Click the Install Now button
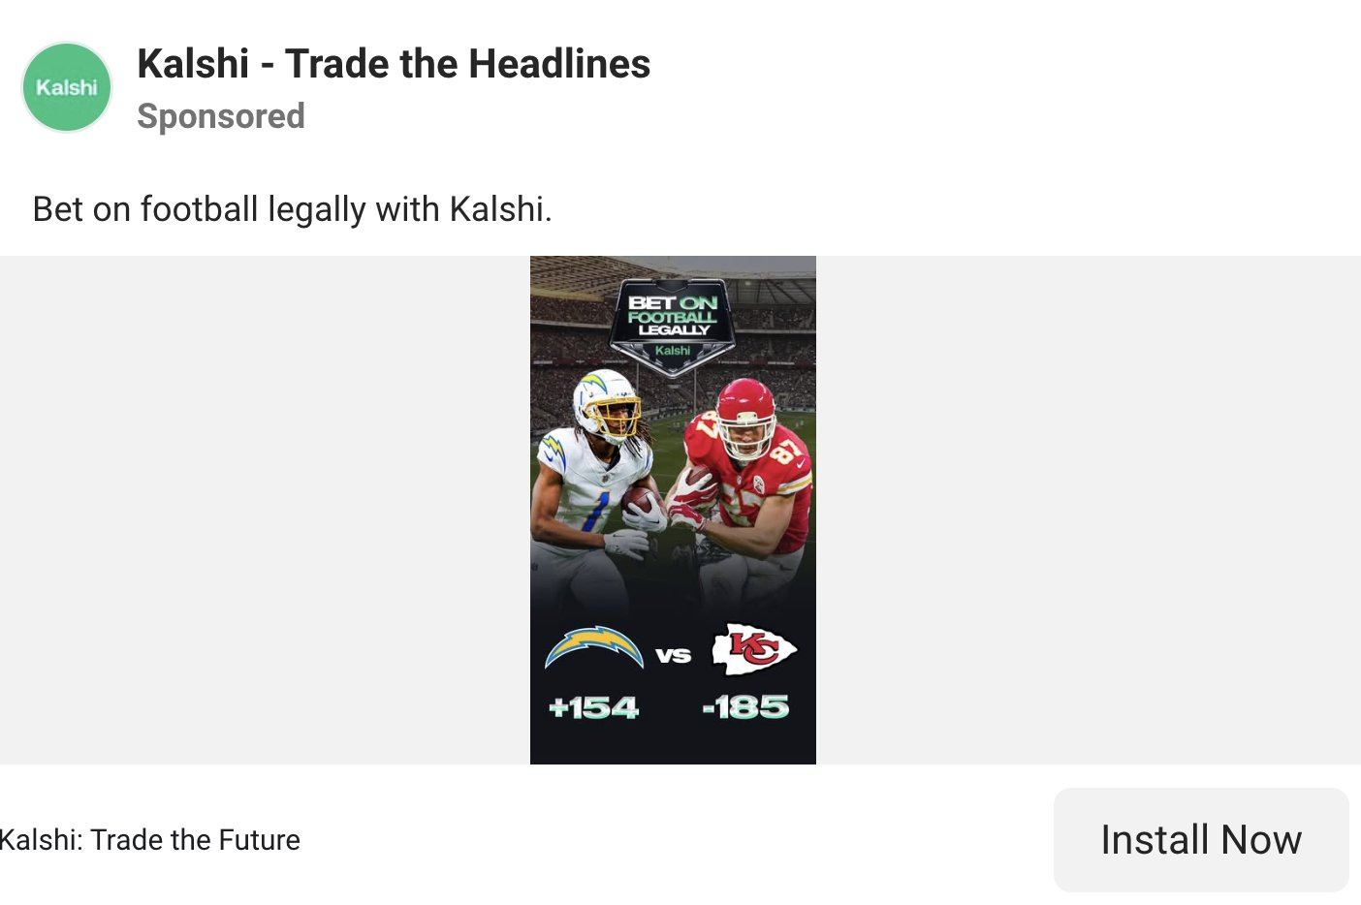This screenshot has width=1361, height=905. point(1201,839)
